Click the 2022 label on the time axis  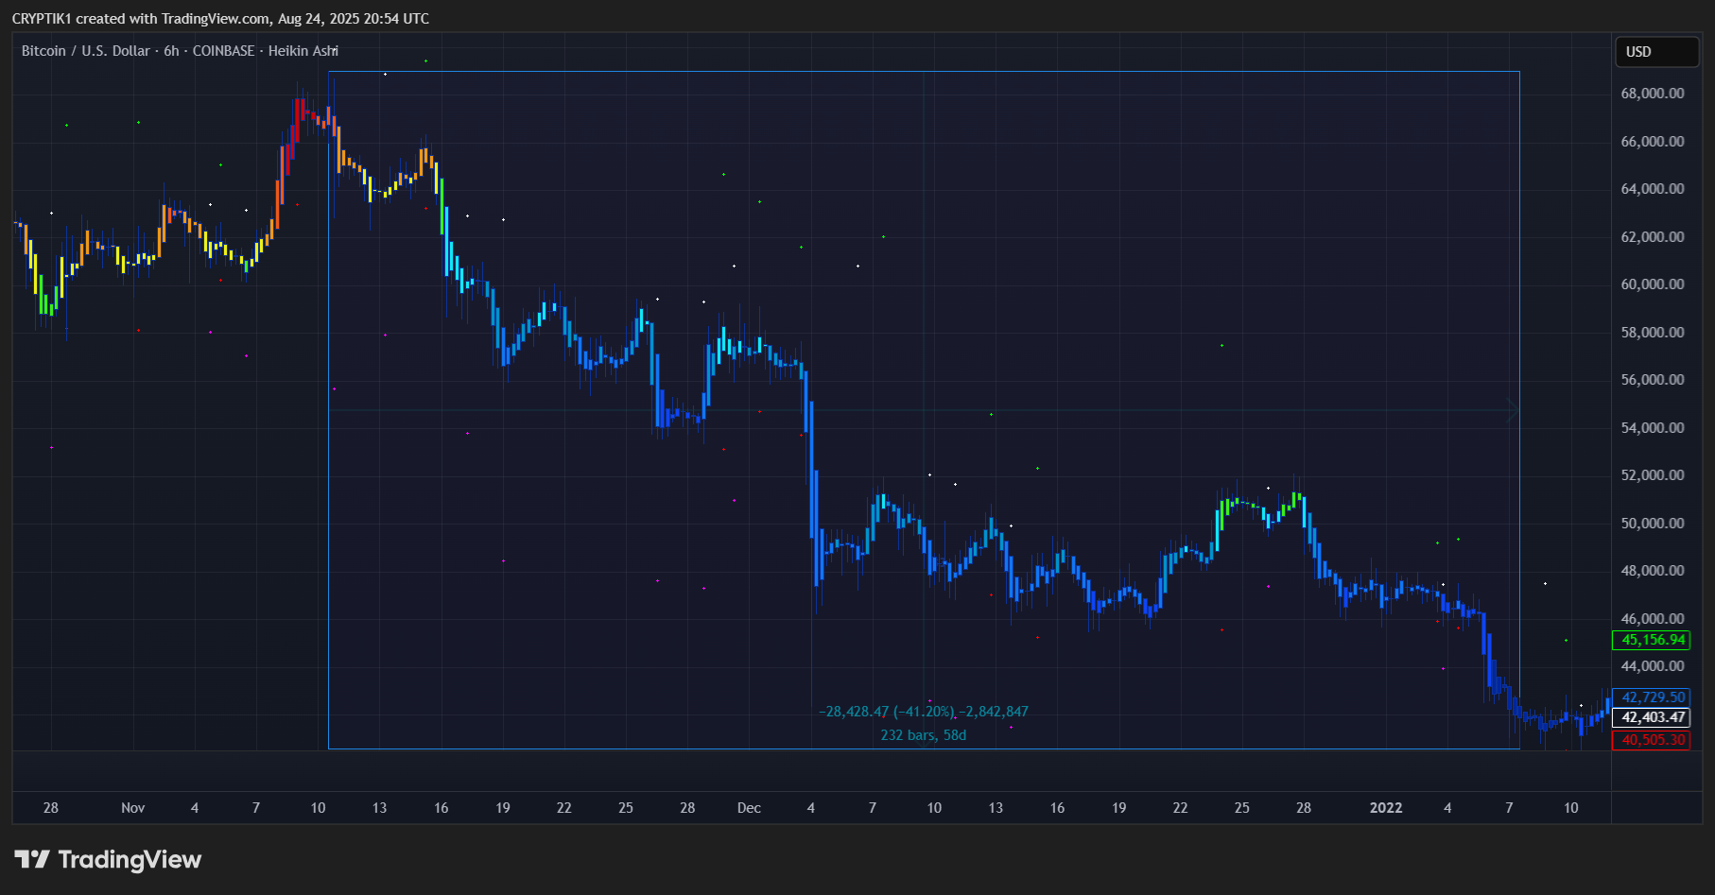[1386, 808]
